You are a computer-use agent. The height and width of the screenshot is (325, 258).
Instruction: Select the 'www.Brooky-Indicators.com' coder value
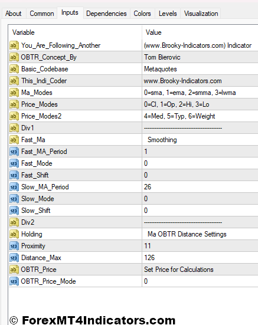[x=200, y=81]
